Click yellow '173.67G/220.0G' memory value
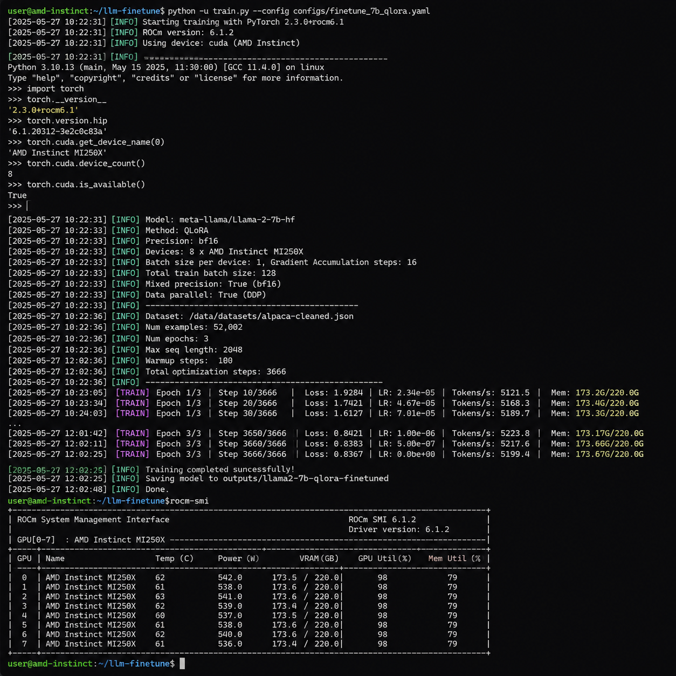Screen dimensions: 676x676 point(609,454)
